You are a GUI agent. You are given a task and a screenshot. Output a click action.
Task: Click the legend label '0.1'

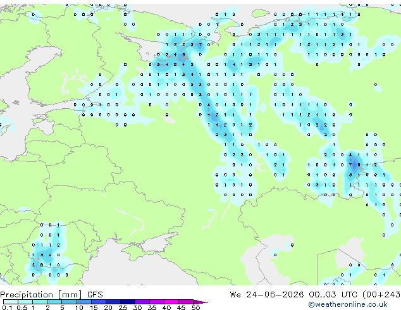click(x=7, y=307)
